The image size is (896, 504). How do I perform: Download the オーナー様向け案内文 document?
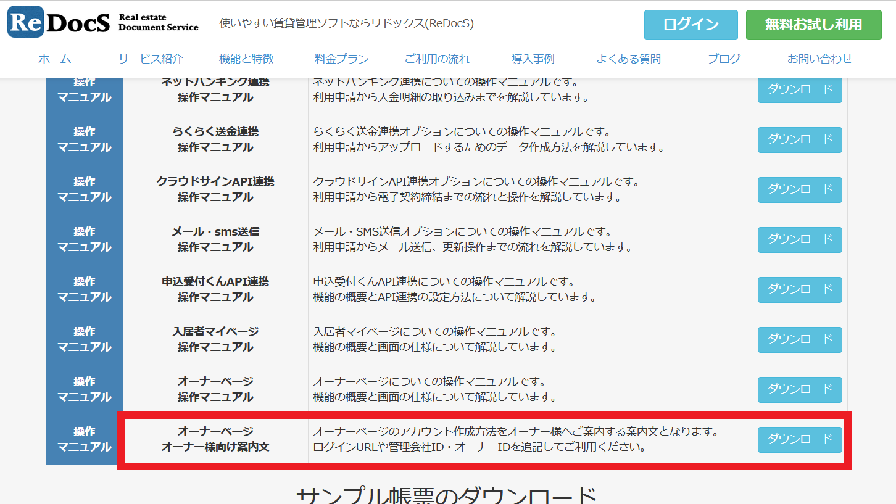point(800,439)
